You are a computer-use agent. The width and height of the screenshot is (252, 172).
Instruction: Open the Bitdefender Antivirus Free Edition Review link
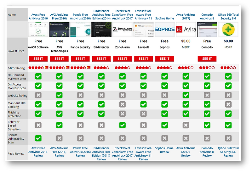click(101, 153)
